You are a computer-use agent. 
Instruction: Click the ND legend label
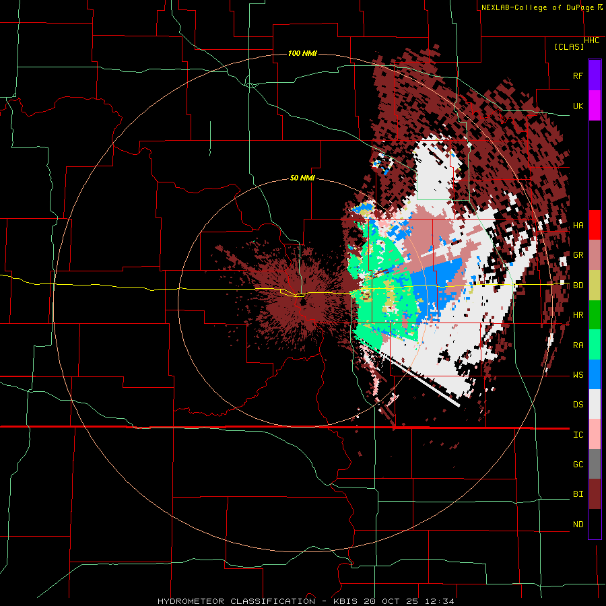578,525
